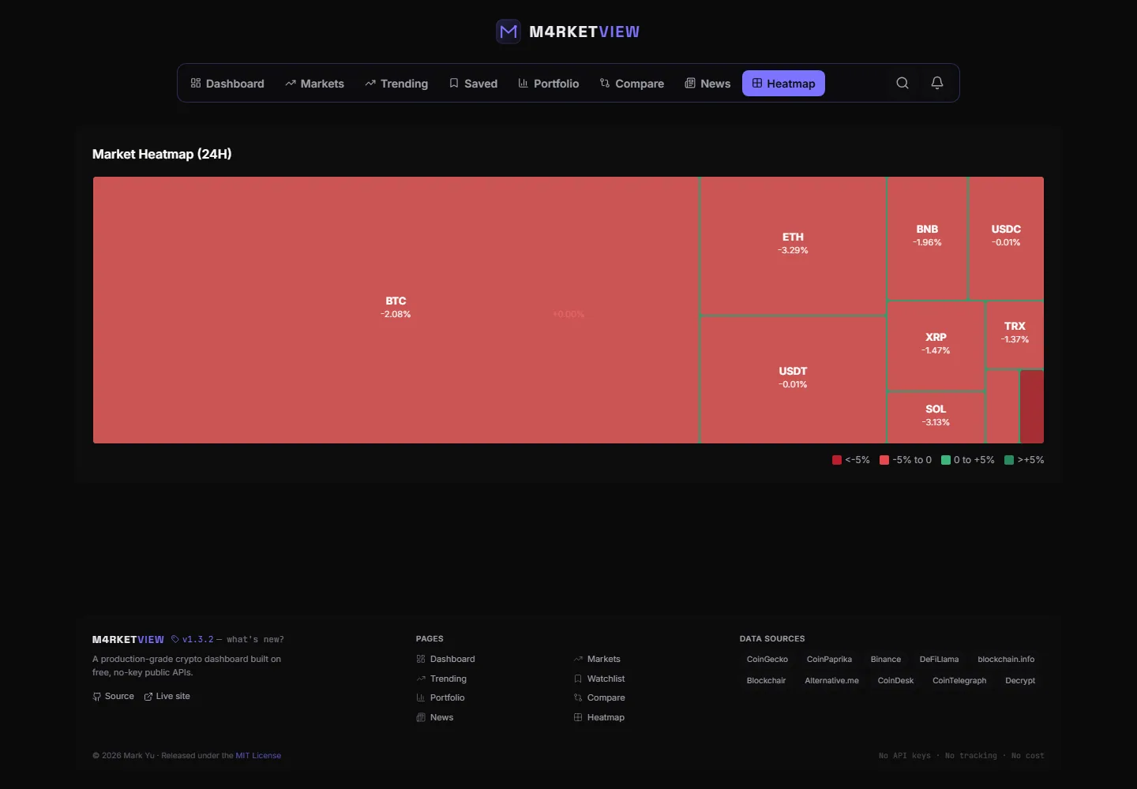Switch to Trending tab in navbar

[x=396, y=84]
